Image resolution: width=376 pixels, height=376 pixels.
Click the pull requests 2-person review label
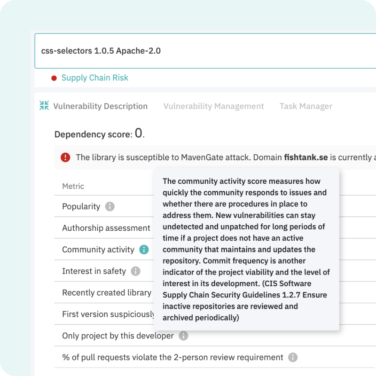(172, 357)
